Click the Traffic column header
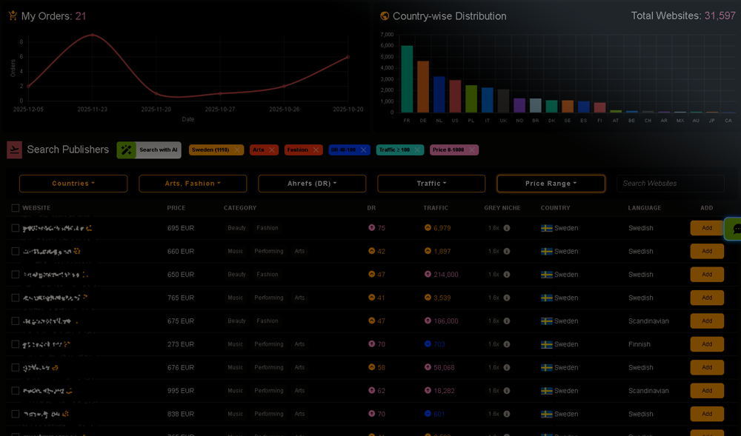741x436 pixels. coord(436,208)
